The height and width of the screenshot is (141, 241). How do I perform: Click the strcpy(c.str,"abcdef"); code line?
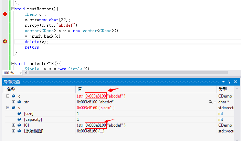pos(52,25)
